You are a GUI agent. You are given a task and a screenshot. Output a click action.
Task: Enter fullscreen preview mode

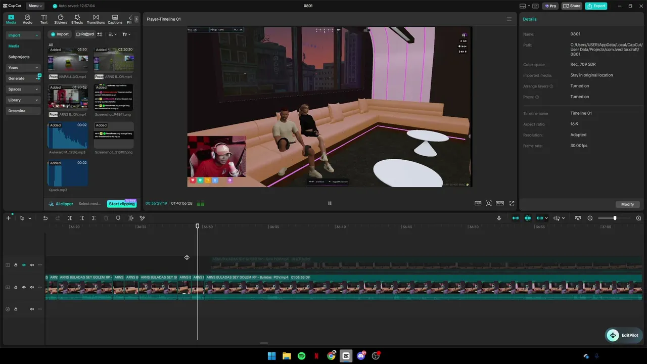click(512, 203)
